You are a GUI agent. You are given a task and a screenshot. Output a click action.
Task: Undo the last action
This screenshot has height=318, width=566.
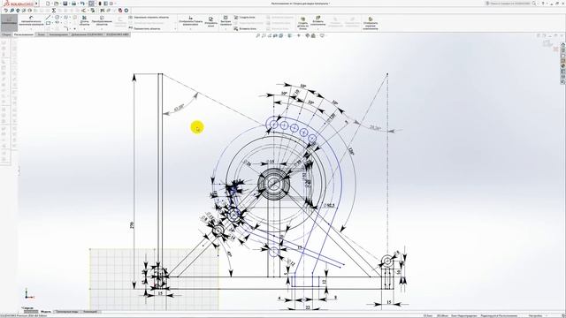tap(82, 4)
